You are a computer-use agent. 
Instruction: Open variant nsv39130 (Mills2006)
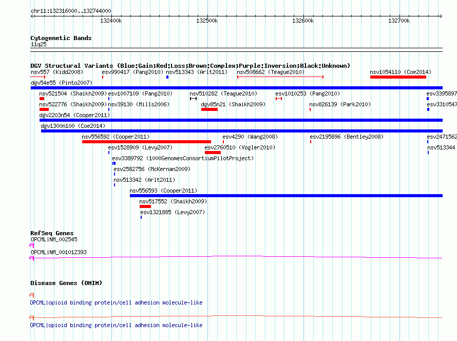[139, 104]
